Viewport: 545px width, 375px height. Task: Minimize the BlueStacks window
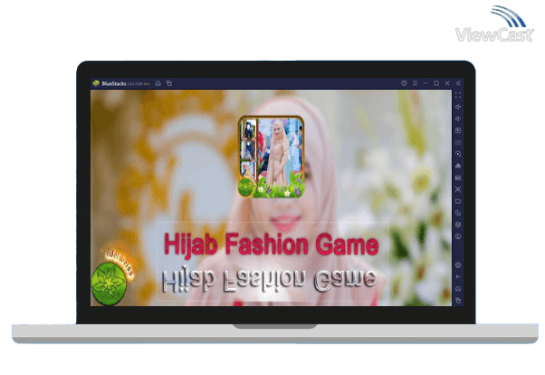[x=425, y=83]
